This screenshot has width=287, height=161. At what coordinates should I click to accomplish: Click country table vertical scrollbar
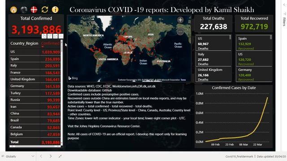[x=61, y=47]
